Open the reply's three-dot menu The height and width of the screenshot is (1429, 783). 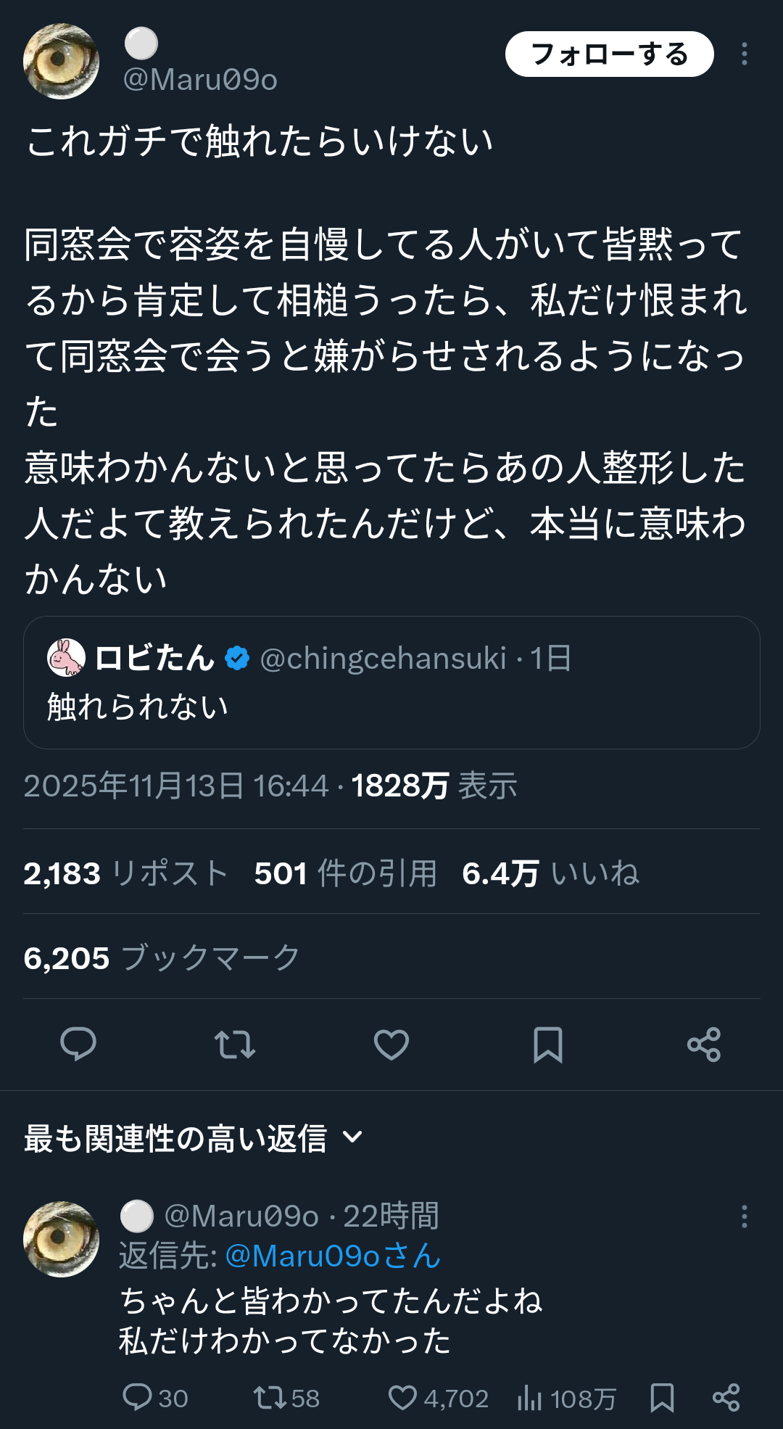(744, 1216)
